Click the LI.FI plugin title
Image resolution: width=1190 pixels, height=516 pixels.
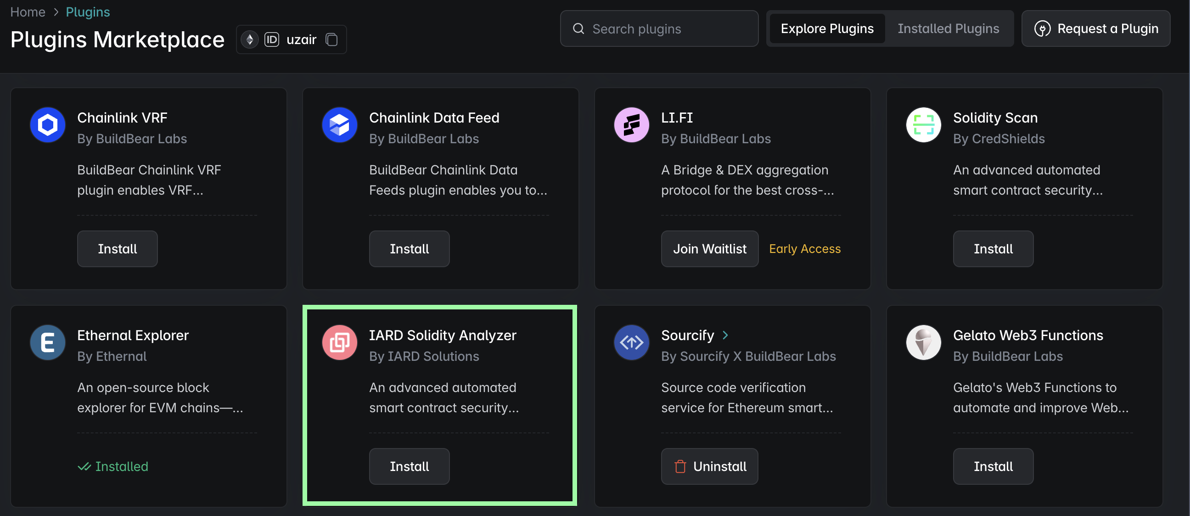click(x=677, y=118)
